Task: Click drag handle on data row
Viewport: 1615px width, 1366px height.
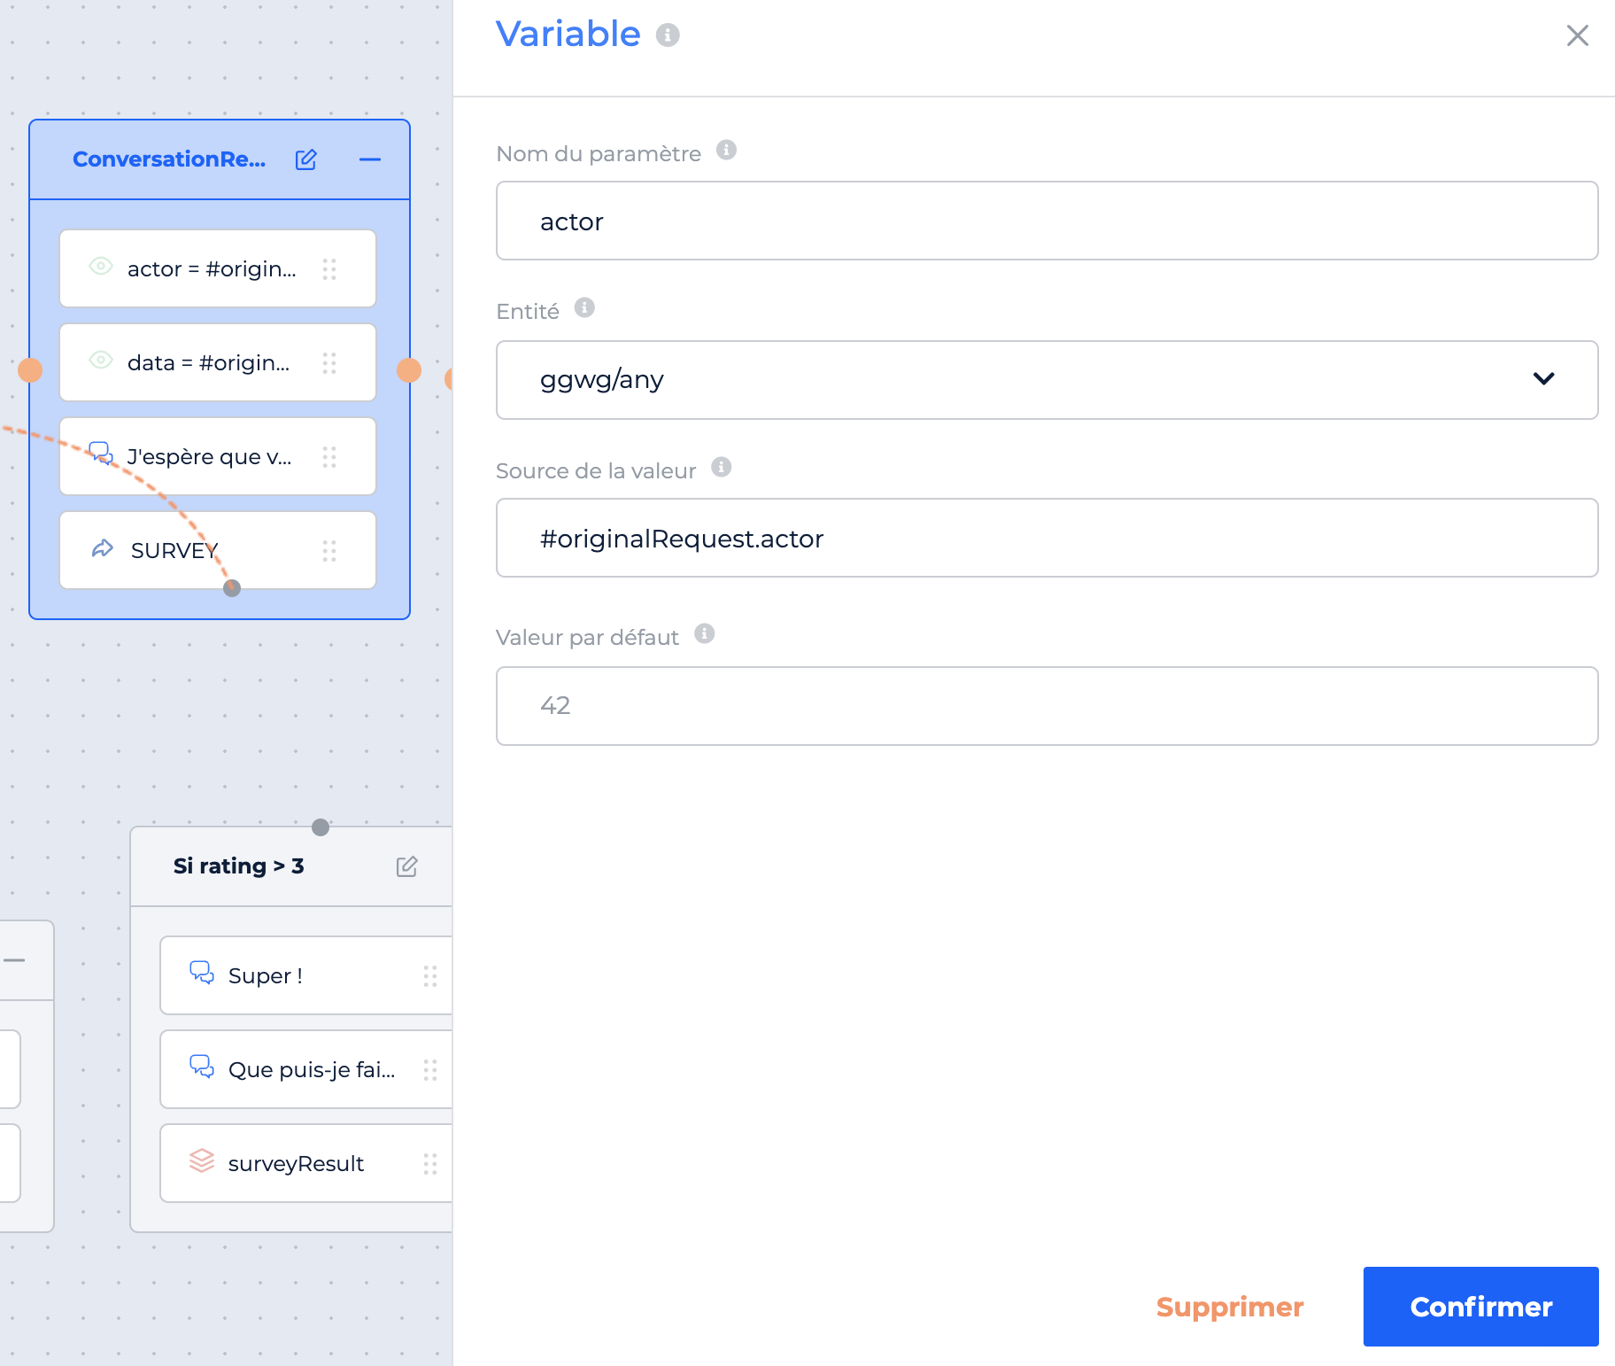Action: click(329, 363)
